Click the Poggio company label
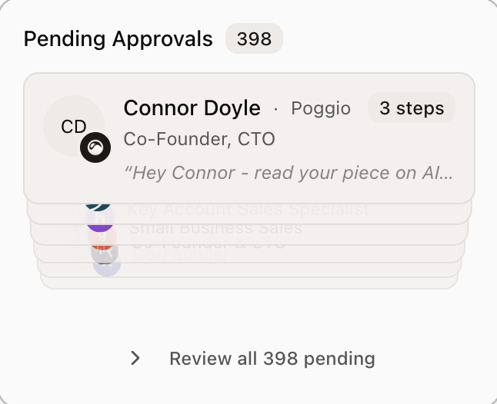 click(320, 109)
